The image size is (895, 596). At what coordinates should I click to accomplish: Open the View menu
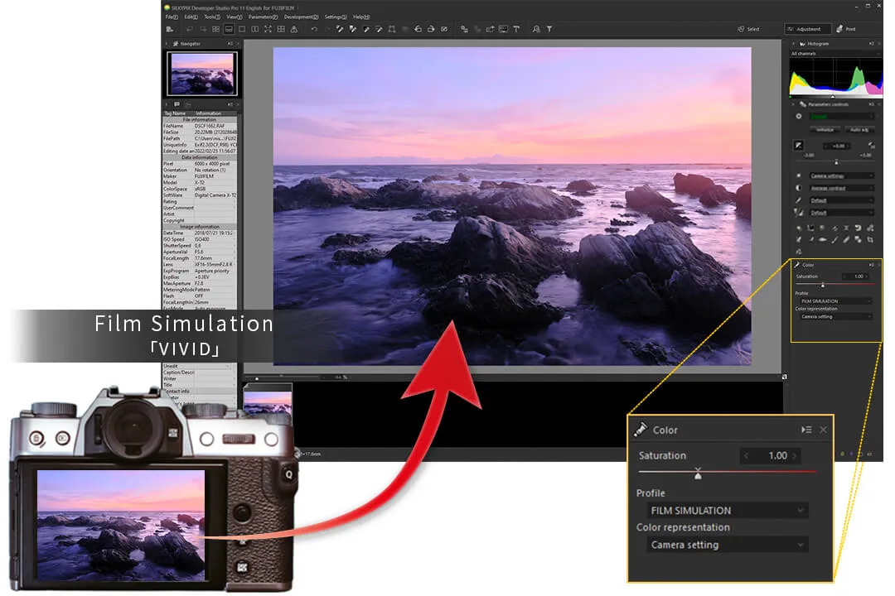(x=234, y=17)
